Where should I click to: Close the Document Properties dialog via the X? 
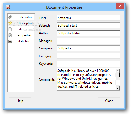pyautogui.click(x=120, y=6)
